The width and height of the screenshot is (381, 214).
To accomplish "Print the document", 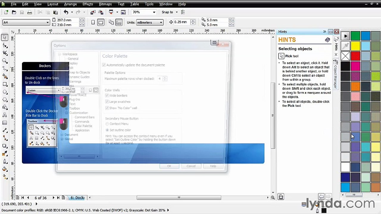I will tap(29, 12).
